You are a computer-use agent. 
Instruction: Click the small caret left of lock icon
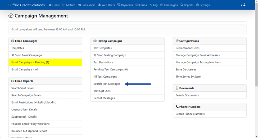[x=241, y=5]
